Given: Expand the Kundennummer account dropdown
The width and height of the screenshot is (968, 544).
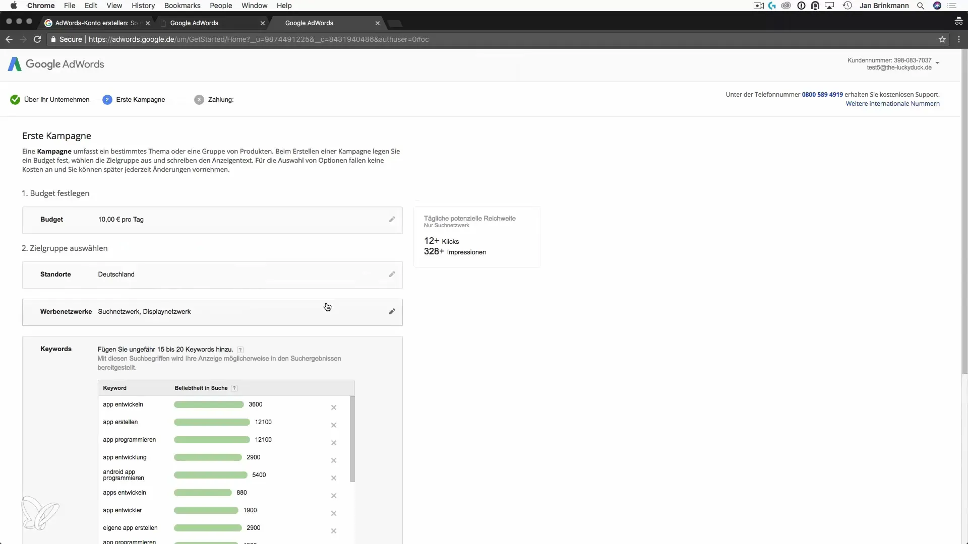Looking at the screenshot, I should point(937,63).
